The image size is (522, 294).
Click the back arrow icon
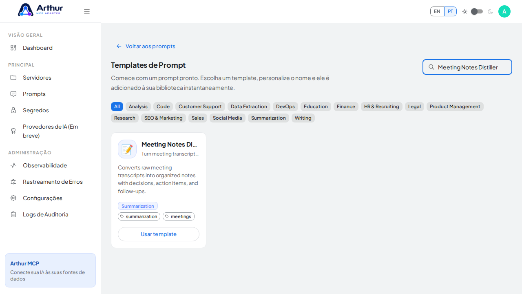[x=119, y=46]
